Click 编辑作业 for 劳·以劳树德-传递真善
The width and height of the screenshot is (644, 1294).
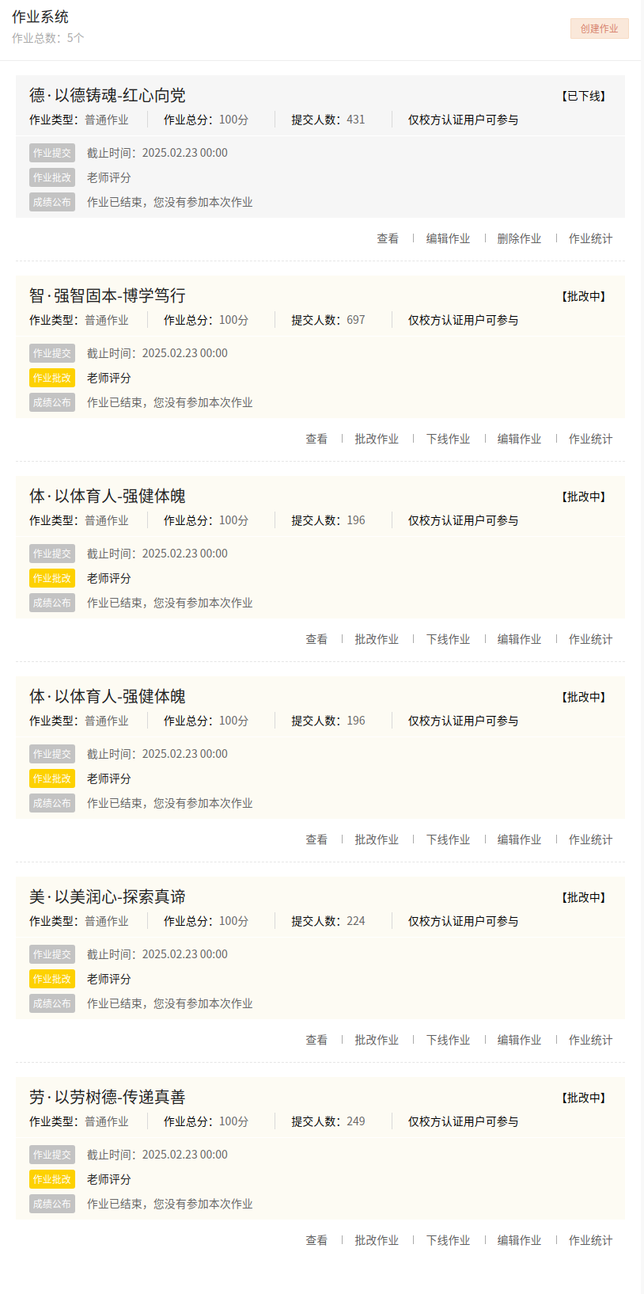pos(519,1240)
